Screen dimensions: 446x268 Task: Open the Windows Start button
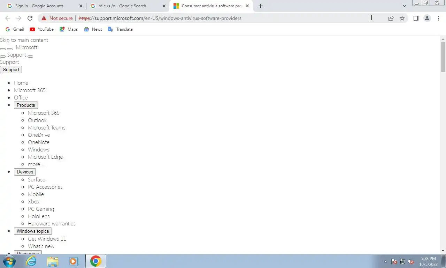click(9, 261)
